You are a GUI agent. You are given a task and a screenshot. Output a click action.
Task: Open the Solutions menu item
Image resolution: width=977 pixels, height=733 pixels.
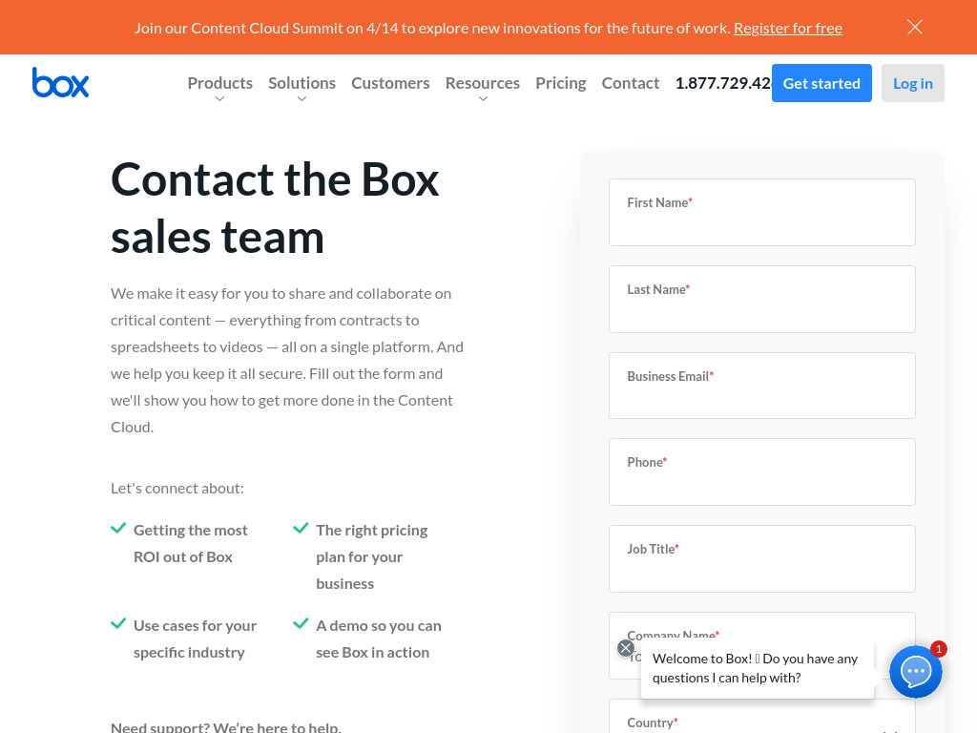coord(301,83)
